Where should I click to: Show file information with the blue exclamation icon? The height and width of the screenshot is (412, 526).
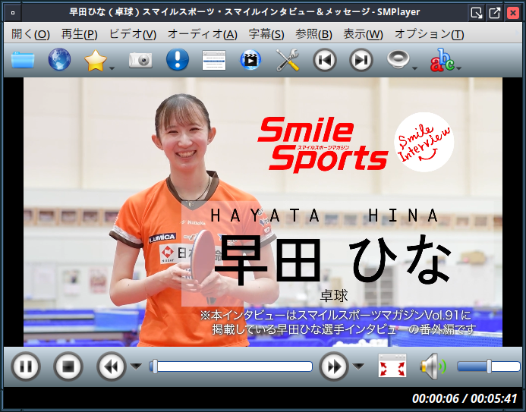(x=178, y=59)
